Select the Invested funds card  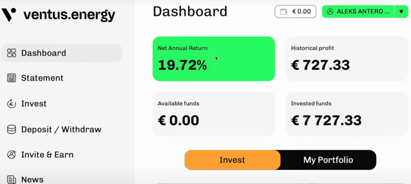[347, 114]
